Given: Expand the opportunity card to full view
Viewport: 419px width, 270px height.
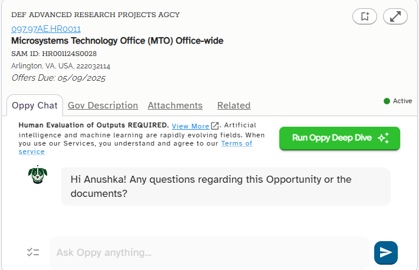Looking at the screenshot, I should tap(395, 17).
